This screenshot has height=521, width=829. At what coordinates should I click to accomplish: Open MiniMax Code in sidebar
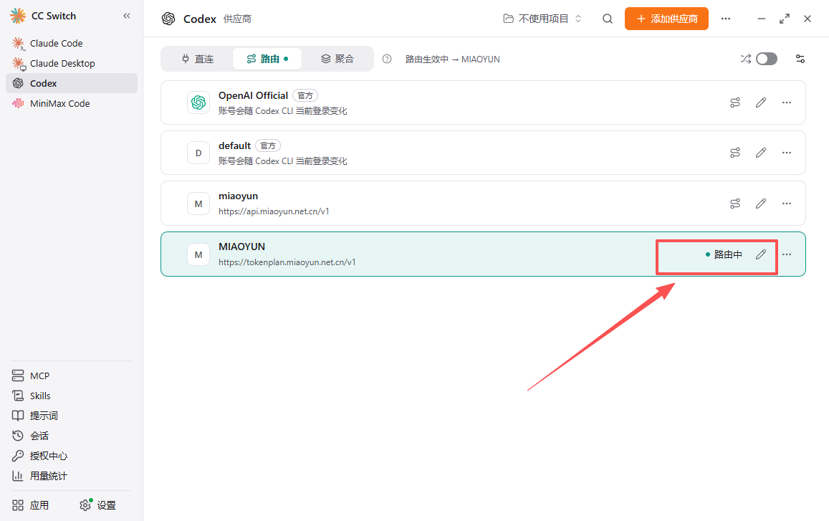coord(72,104)
